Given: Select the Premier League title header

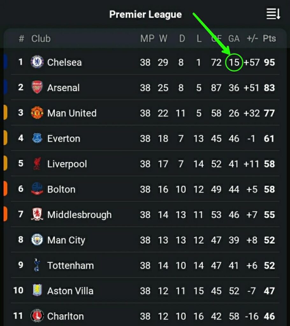Looking at the screenshot, I should point(145,14).
